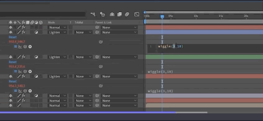Open Mode dropdown on layer without TrkMat
The height and width of the screenshot is (121, 263).
point(58,27)
